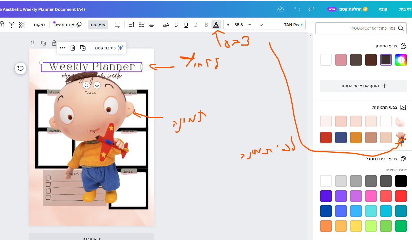412x240 pixels.
Task: Toggle bold formatting
Action: [206, 25]
